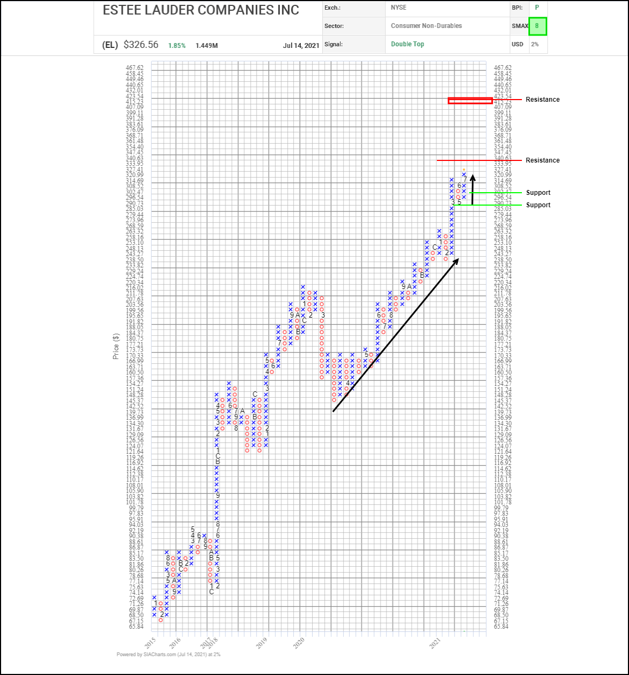Click the green SMAX score box showing 8

(537, 26)
